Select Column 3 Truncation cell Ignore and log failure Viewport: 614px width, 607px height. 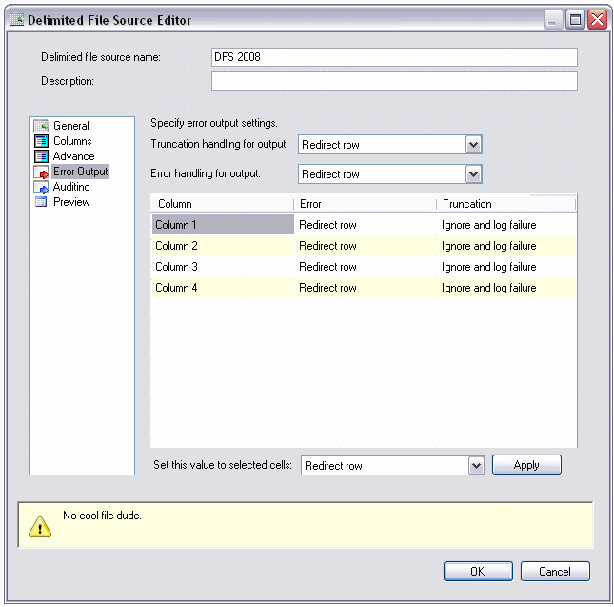[506, 267]
